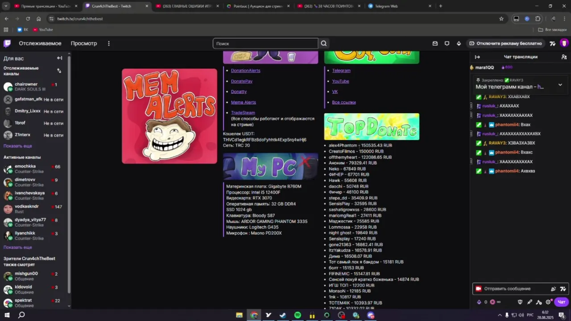This screenshot has width=571, height=321.
Task: Open Spotify from the taskbar
Action: [x=298, y=315]
